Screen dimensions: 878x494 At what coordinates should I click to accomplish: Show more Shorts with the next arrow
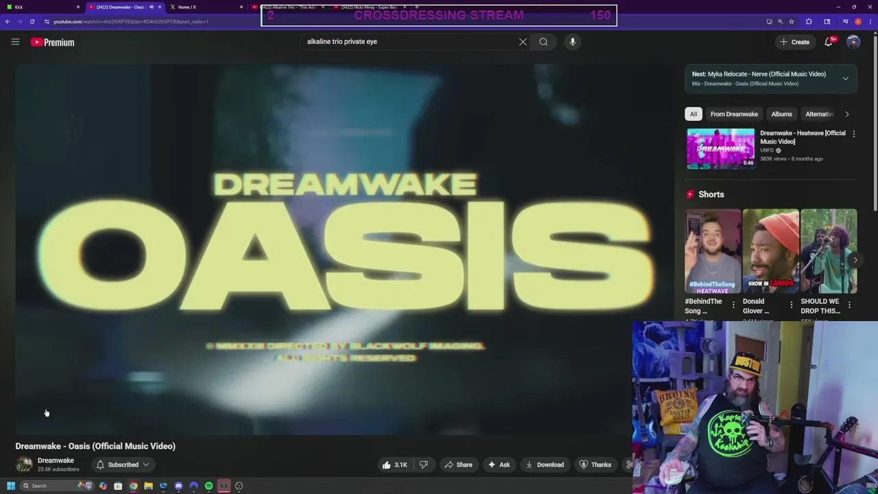pyautogui.click(x=855, y=260)
